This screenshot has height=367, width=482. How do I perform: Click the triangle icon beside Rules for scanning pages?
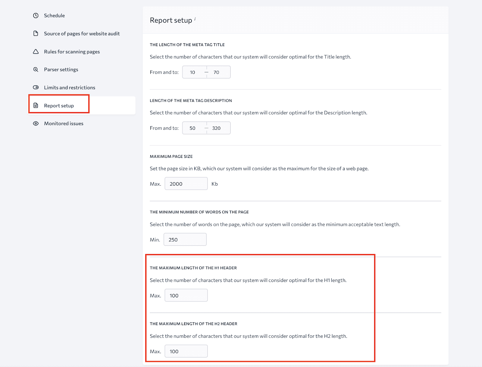pyautogui.click(x=36, y=51)
